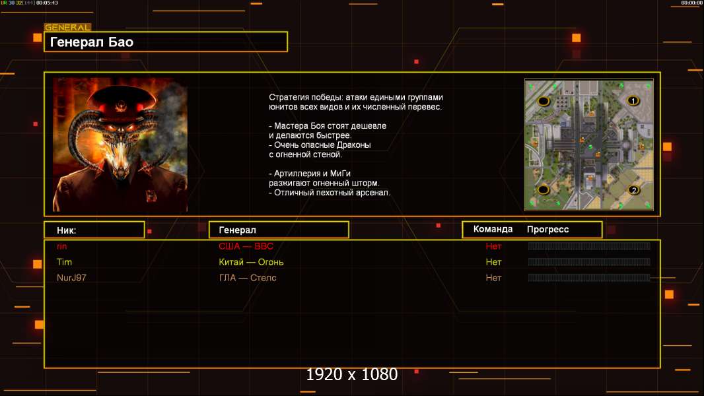Click rin's loading progress bar
The height and width of the screenshot is (396, 704).
[589, 246]
